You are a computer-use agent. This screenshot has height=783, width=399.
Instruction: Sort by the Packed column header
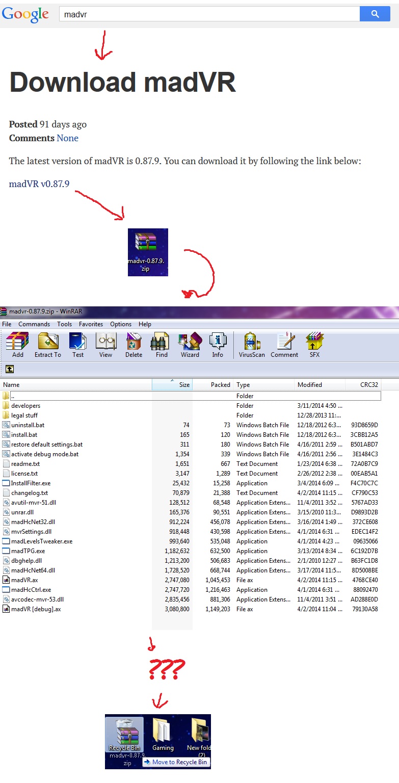click(213, 385)
